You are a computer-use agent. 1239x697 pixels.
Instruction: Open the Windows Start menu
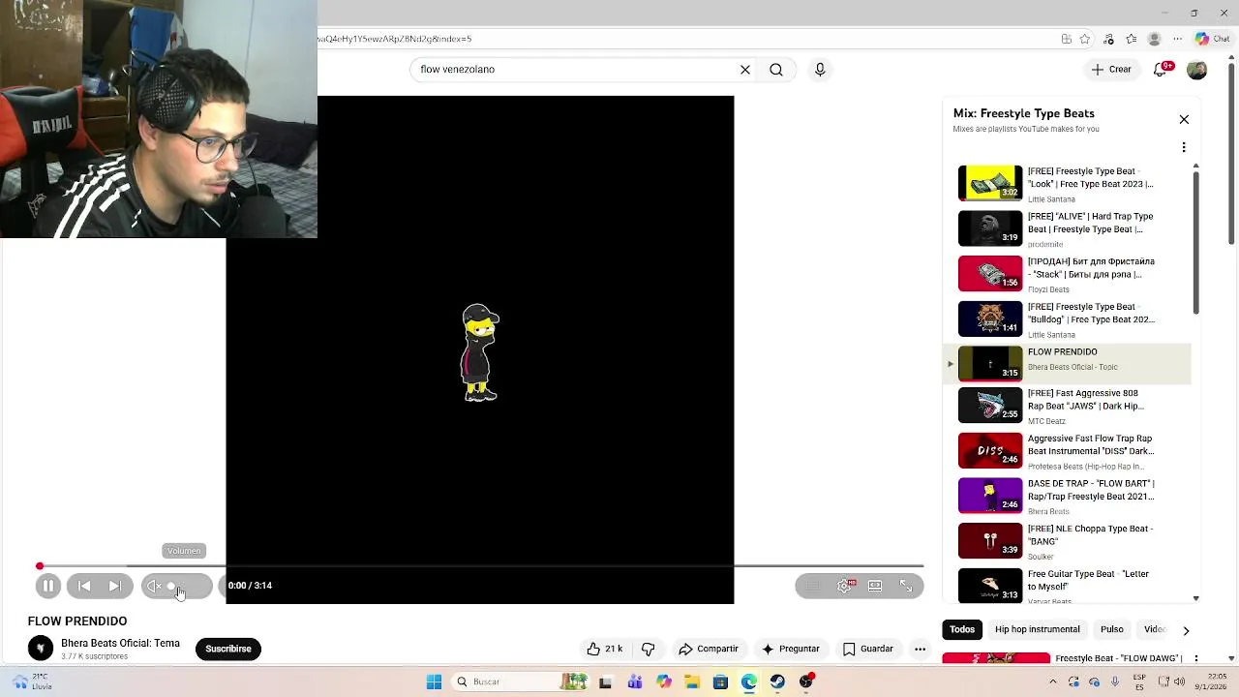434,682
